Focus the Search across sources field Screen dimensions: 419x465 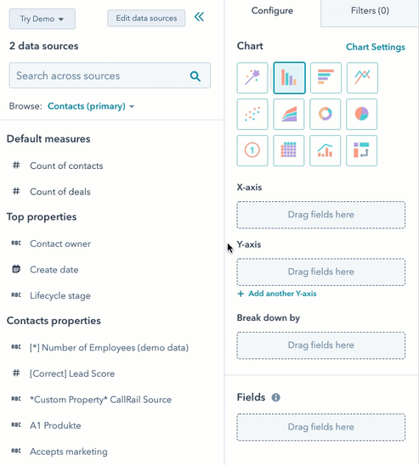110,76
